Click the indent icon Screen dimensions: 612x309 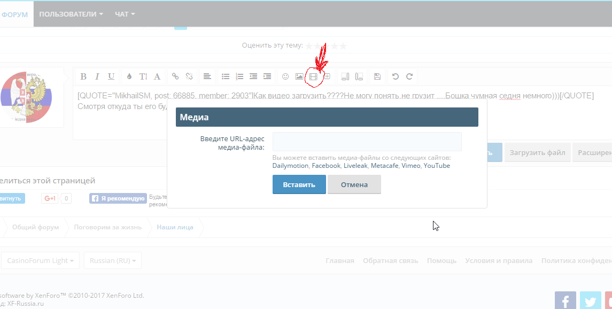coord(267,76)
